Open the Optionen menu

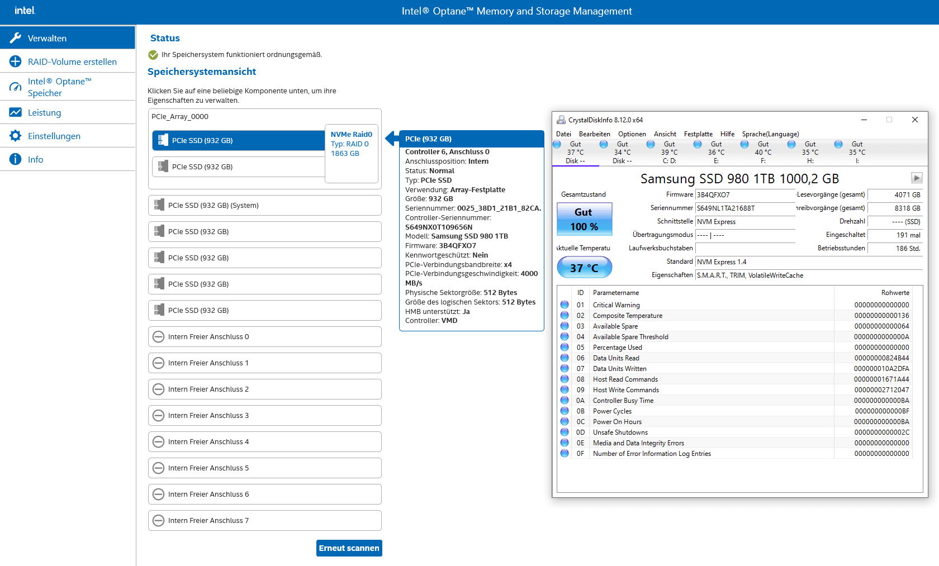pyautogui.click(x=632, y=134)
